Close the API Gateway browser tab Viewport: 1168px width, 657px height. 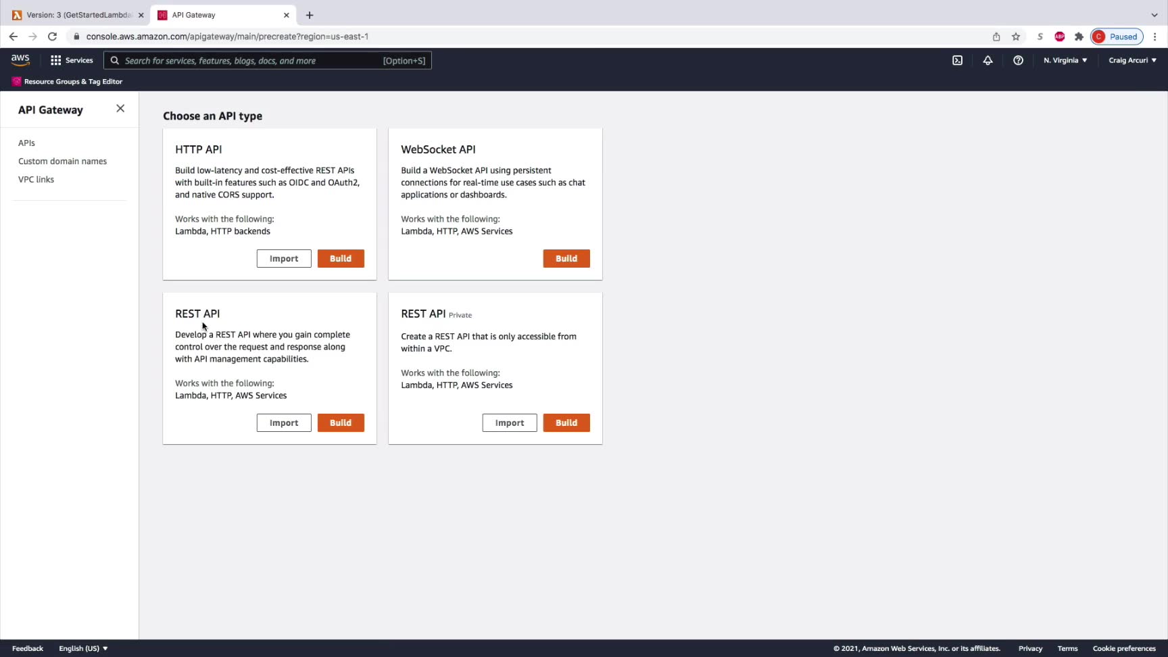[x=287, y=15]
